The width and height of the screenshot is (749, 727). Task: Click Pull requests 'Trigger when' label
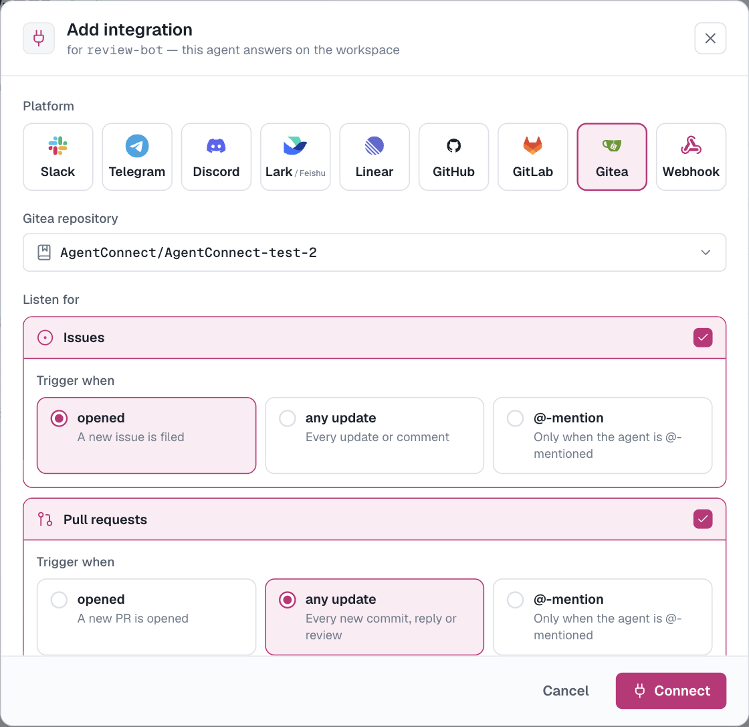(76, 562)
